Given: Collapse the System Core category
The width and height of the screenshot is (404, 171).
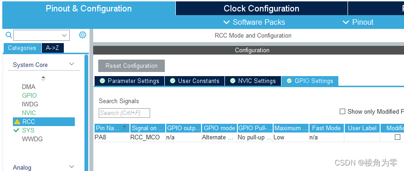Looking at the screenshot, I should (x=72, y=64).
